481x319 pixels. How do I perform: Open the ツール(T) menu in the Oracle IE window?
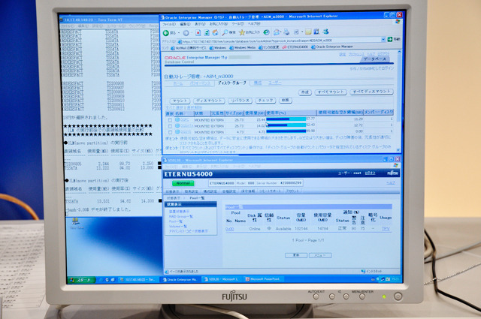[x=238, y=23]
